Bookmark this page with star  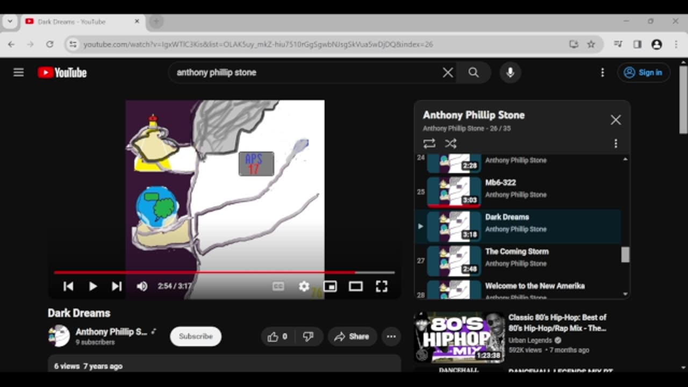pos(591,45)
